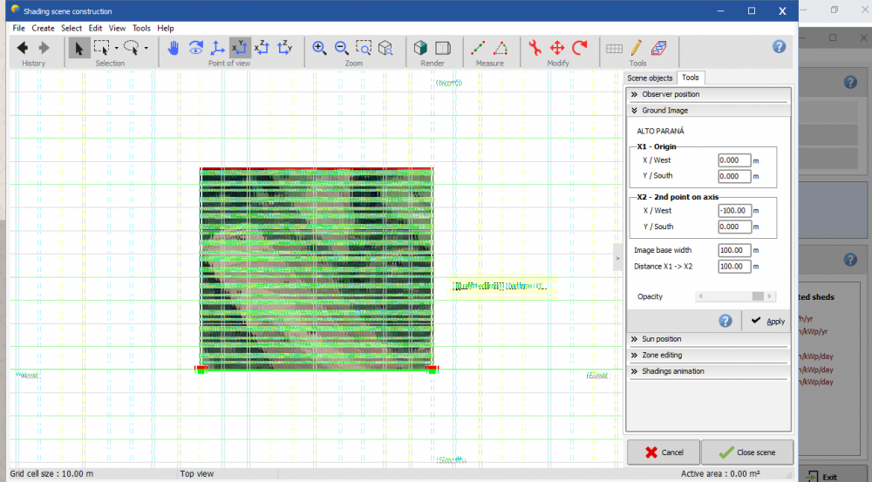The width and height of the screenshot is (872, 482).
Task: Click the pencil drawing tool
Action: pos(637,48)
